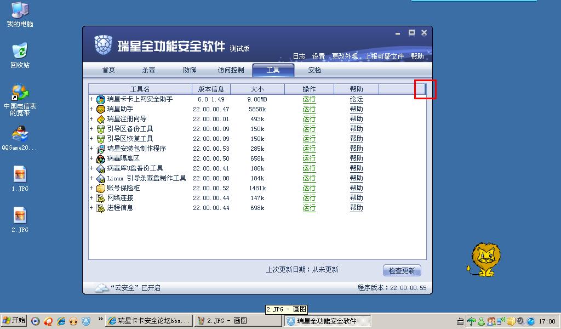Switch to the 防御 tab
The image size is (561, 329).
pos(190,70)
